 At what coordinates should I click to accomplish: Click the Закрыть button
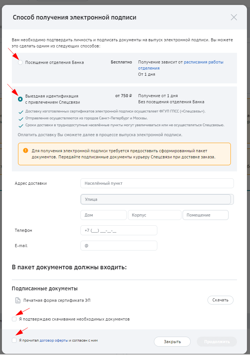(x=172, y=342)
